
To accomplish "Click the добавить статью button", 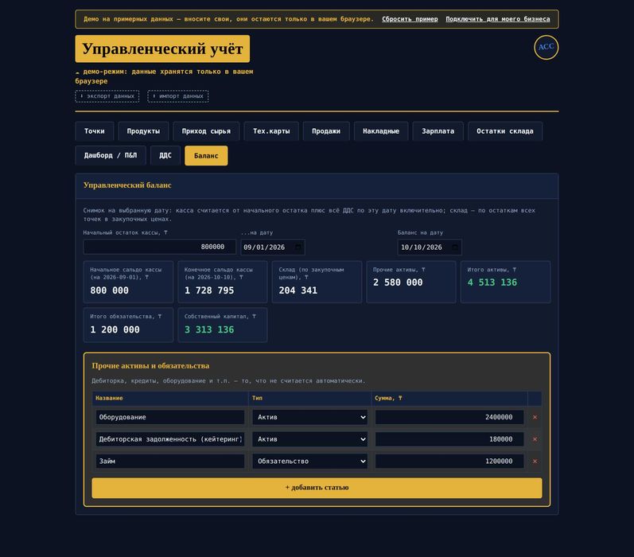I will pos(317,488).
